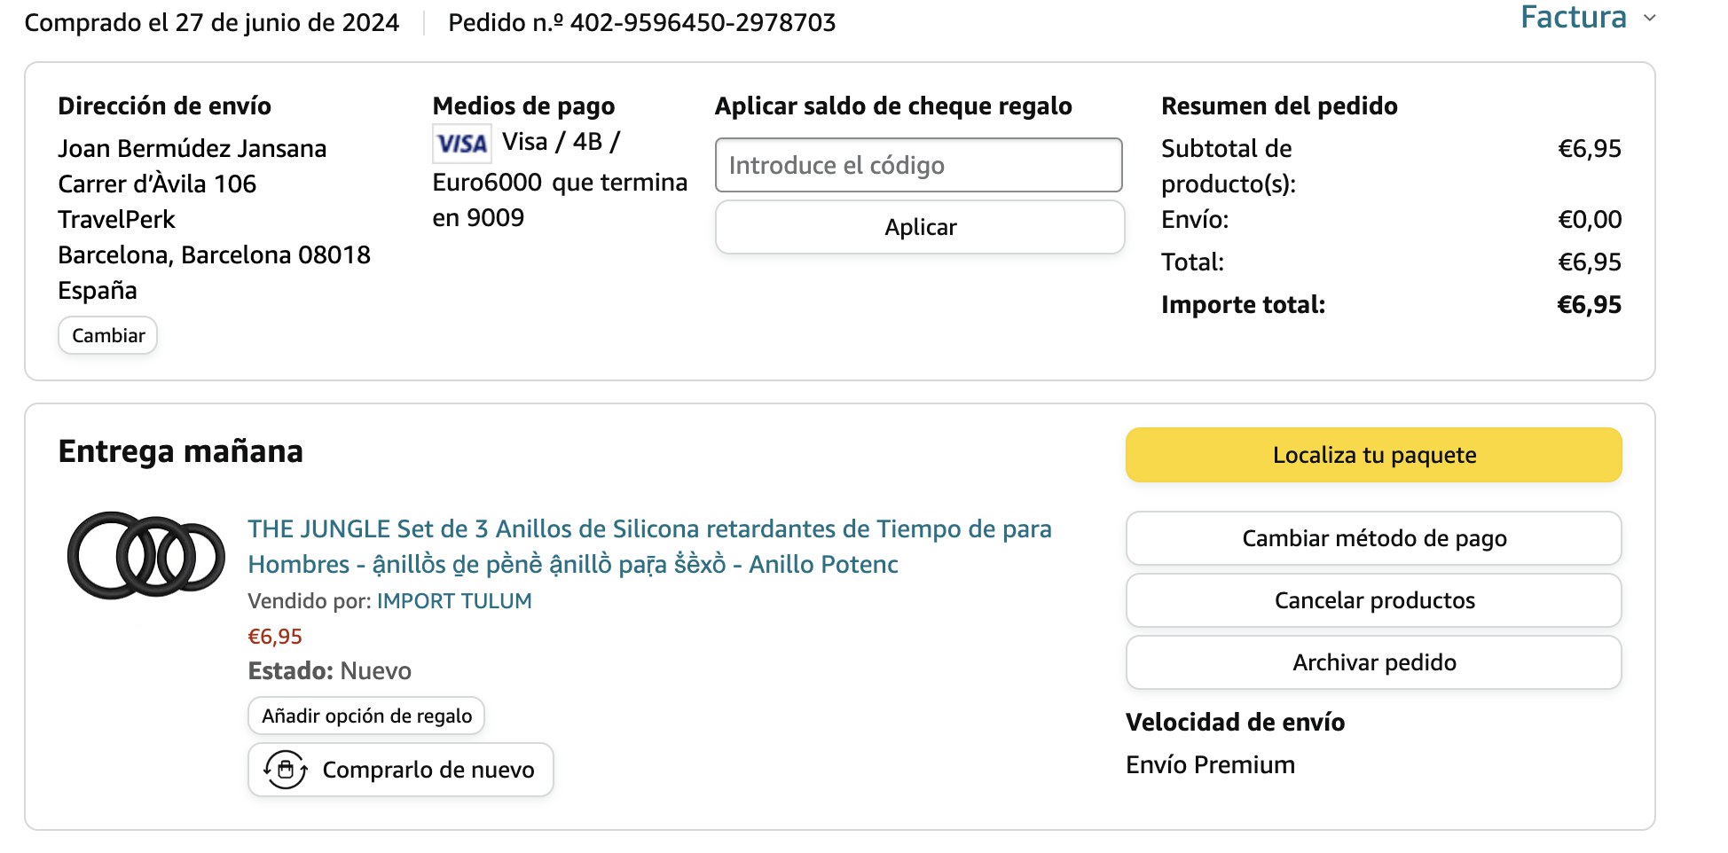
Task: Click Archivar pedido button
Action: [1373, 662]
